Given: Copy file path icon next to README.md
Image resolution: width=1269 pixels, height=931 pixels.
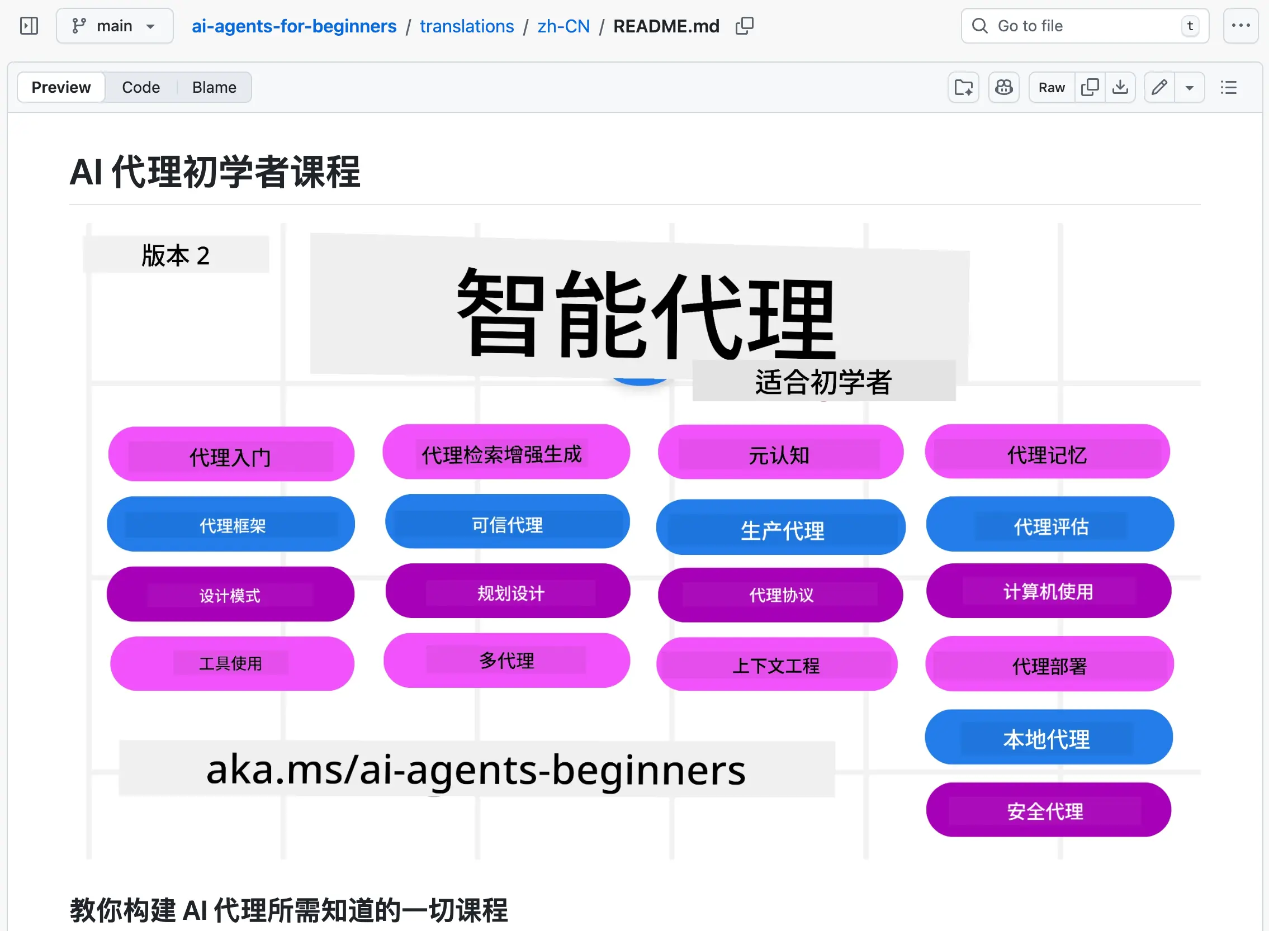Looking at the screenshot, I should [744, 26].
